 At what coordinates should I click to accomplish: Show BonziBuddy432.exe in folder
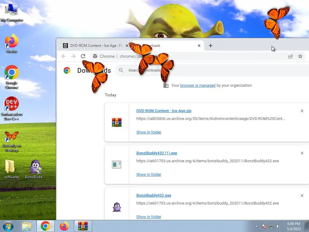tap(149, 217)
